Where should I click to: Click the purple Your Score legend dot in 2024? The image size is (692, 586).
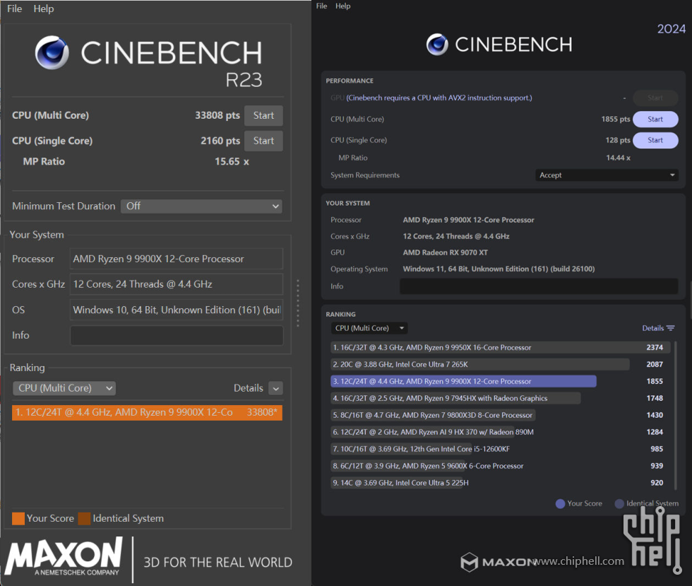(x=560, y=504)
